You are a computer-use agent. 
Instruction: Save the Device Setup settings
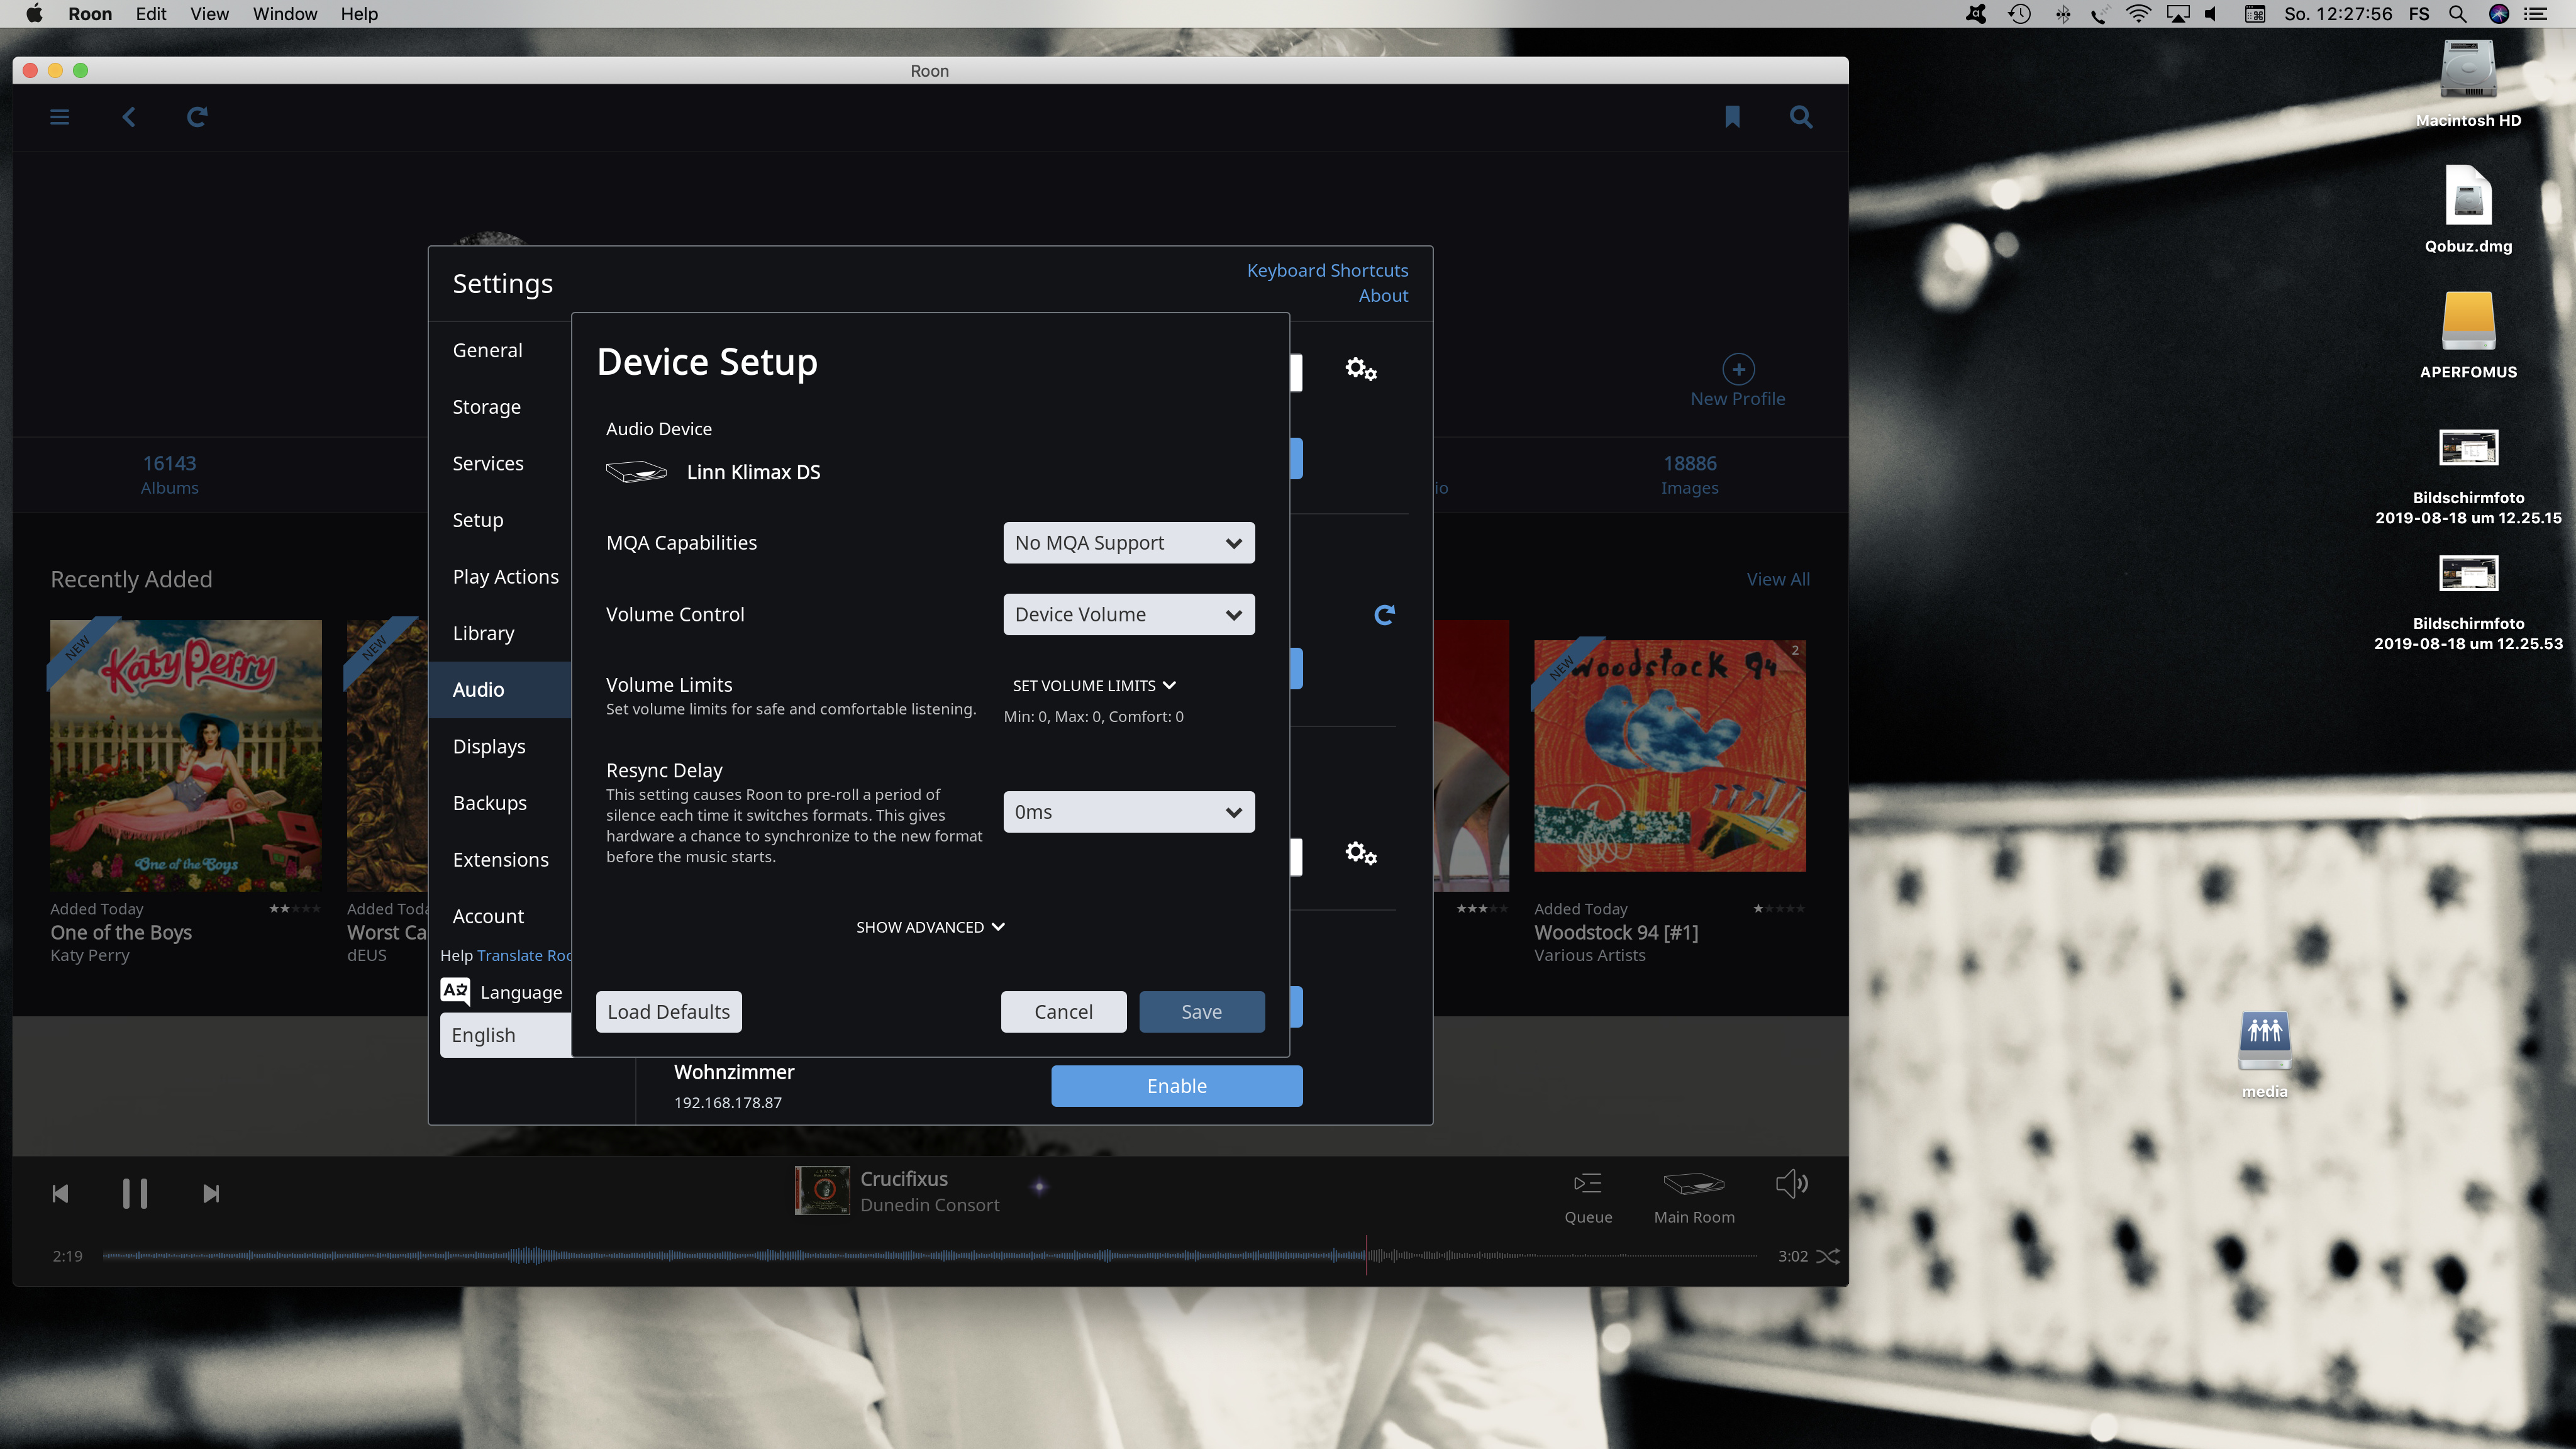click(1202, 1012)
